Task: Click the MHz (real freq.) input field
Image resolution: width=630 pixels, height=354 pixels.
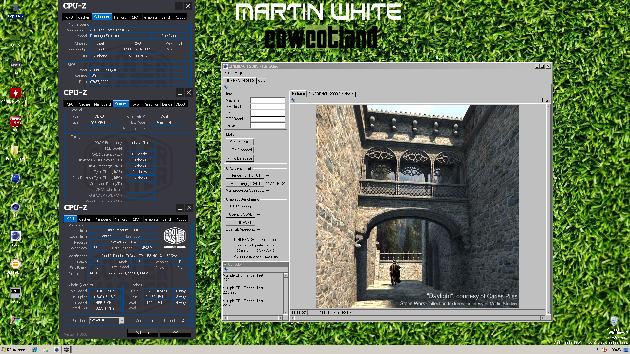Action: 268,107
